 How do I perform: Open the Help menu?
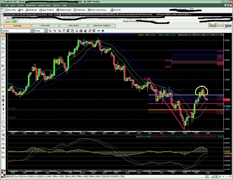(x=64, y=5)
